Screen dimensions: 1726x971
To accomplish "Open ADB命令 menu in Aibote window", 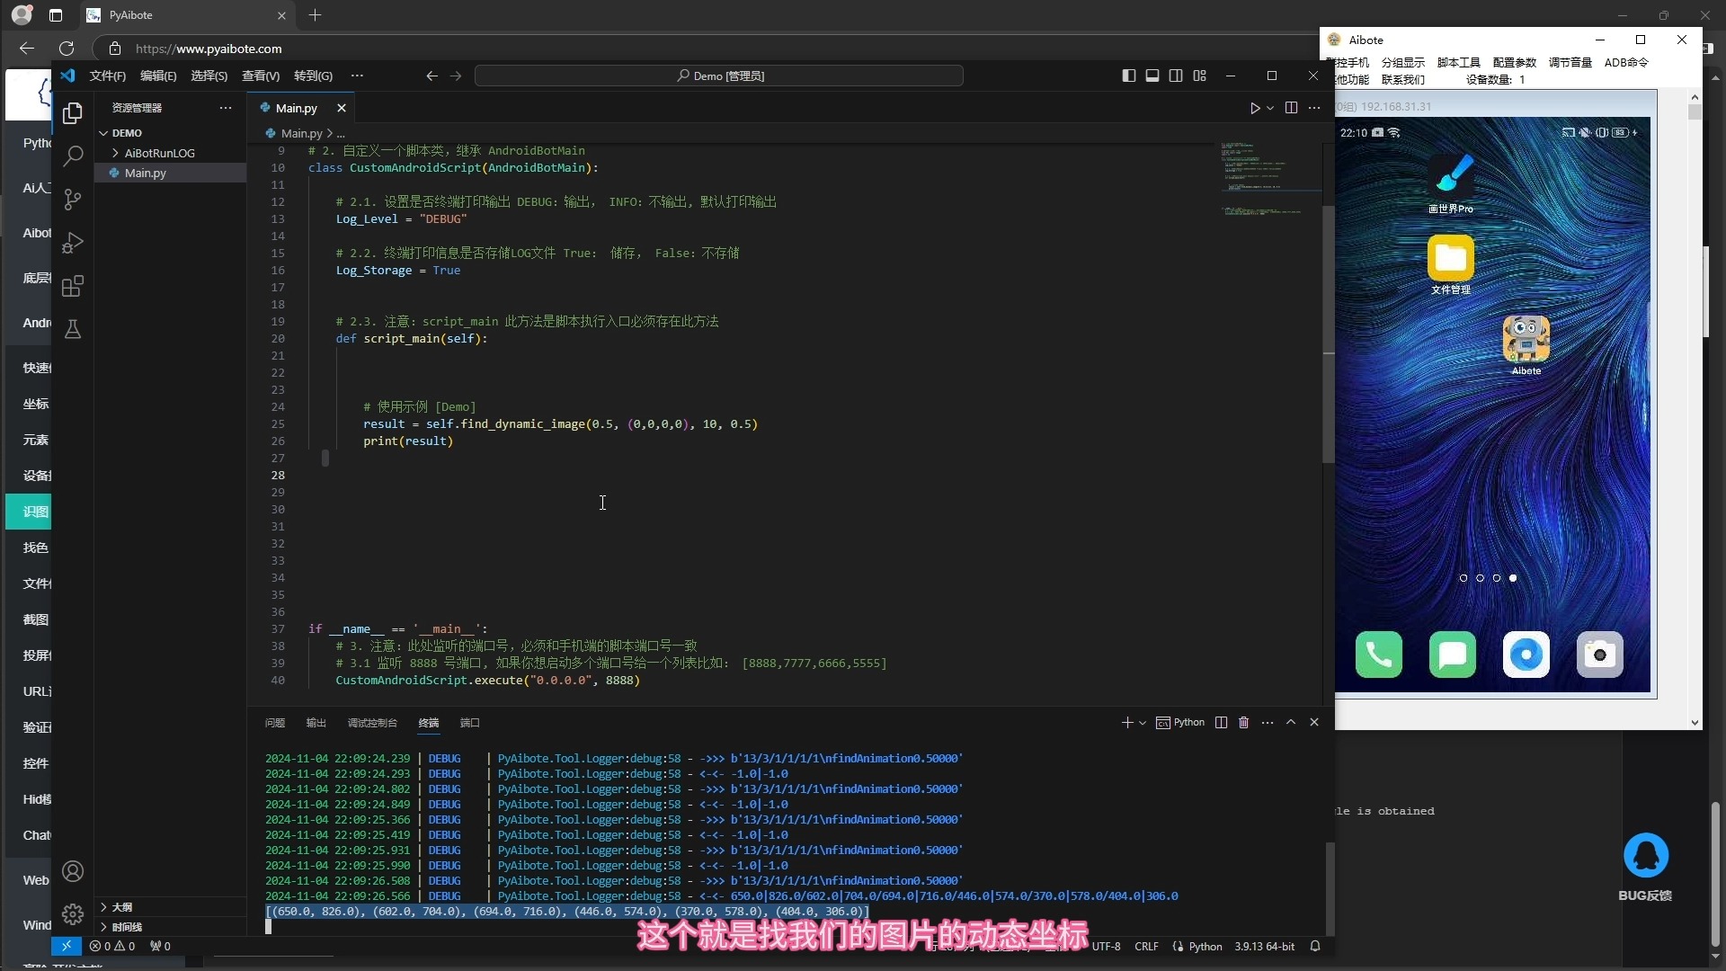I will tap(1626, 62).
